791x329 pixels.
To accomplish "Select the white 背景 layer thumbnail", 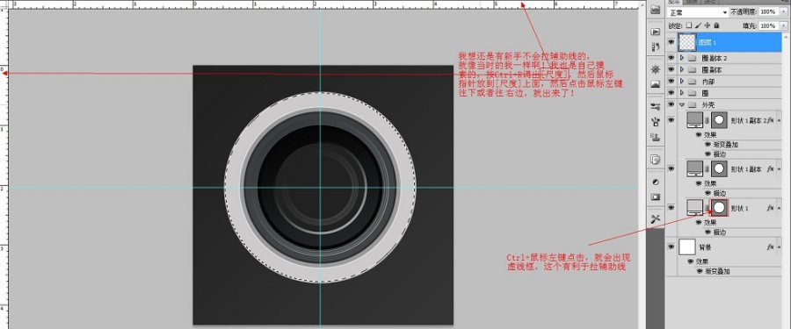I will click(x=687, y=247).
